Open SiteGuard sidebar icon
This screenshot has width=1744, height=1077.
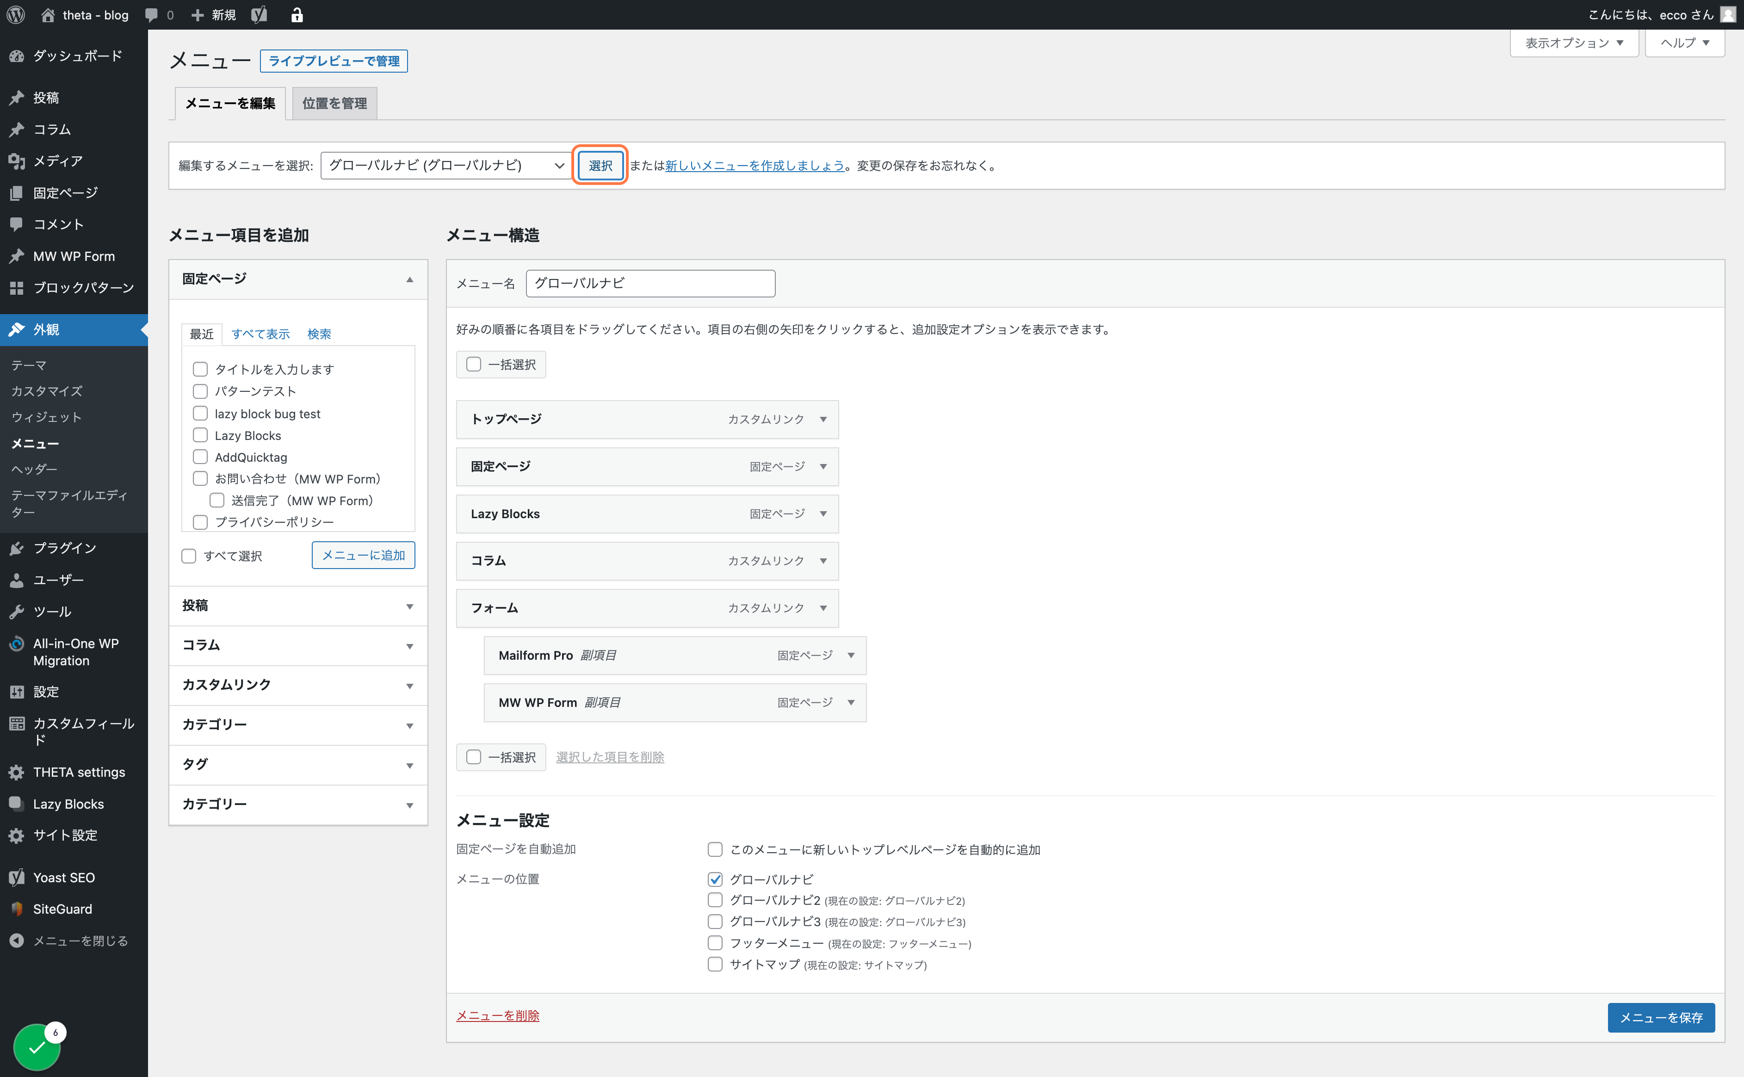17,909
